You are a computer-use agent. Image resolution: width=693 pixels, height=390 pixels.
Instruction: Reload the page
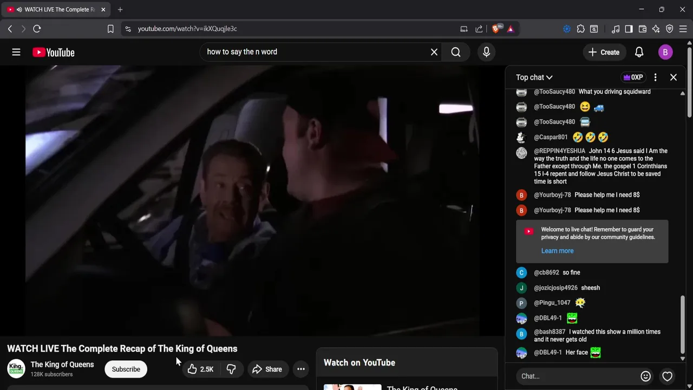point(37,29)
